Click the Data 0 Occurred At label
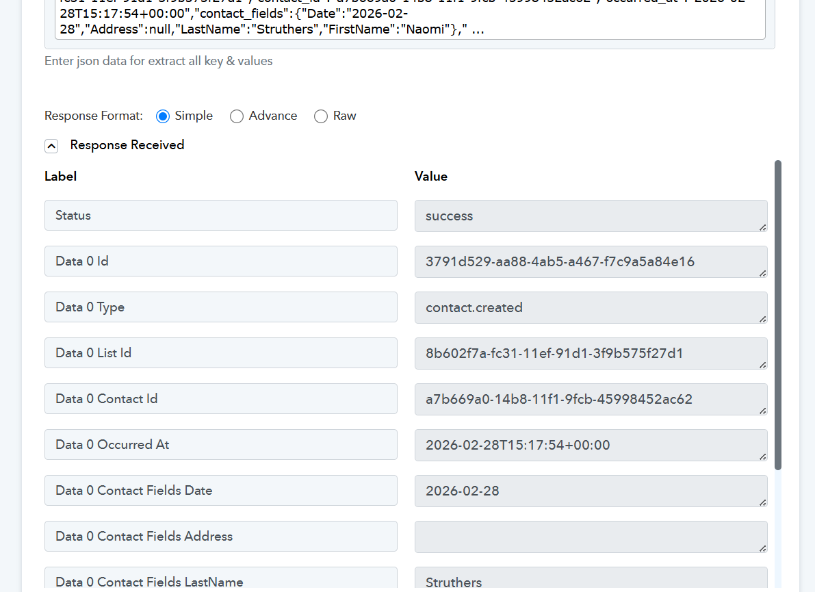The height and width of the screenshot is (592, 815). (220, 445)
